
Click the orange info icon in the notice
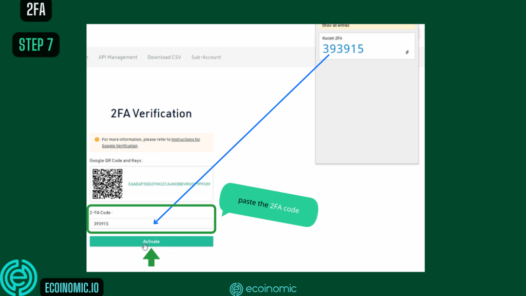point(97,139)
